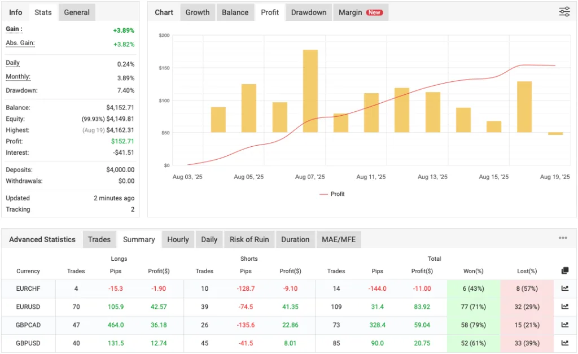Open the Risk of Ruin tab
The image size is (578, 354).
(x=249, y=239)
